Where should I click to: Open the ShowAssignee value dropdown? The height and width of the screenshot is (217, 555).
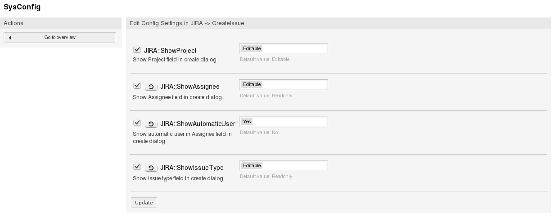[x=283, y=84]
